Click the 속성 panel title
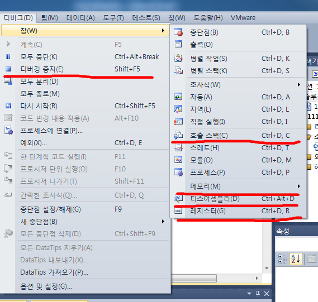 click(283, 231)
